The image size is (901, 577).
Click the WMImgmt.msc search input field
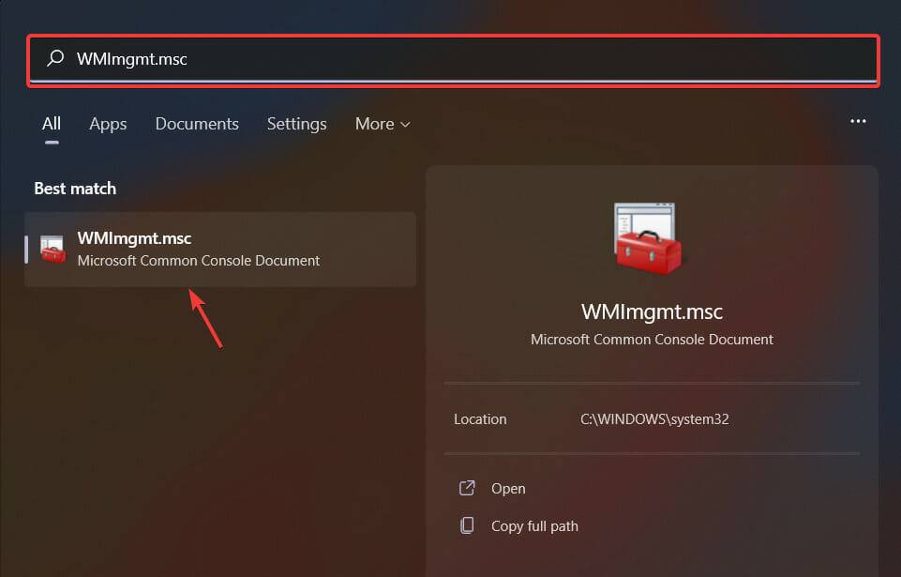pos(453,60)
